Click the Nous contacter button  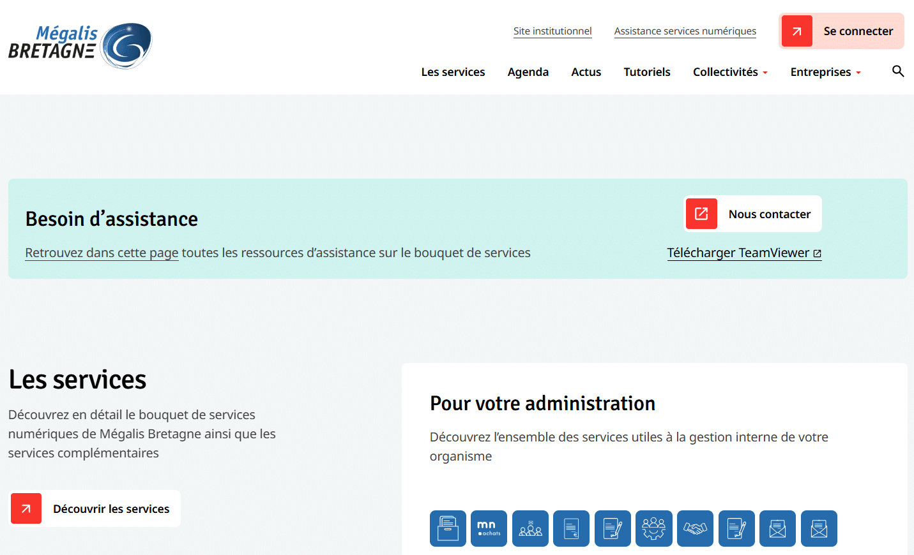pos(753,214)
